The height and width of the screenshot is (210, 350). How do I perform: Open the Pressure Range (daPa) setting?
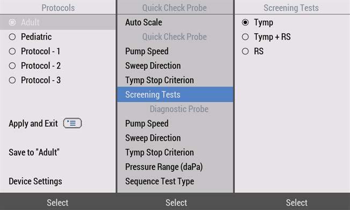click(175, 167)
